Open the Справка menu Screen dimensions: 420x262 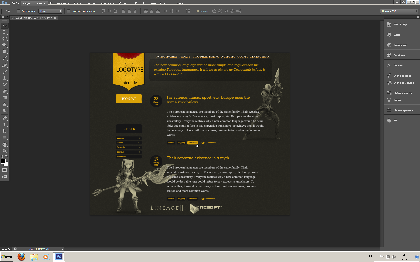point(177,3)
